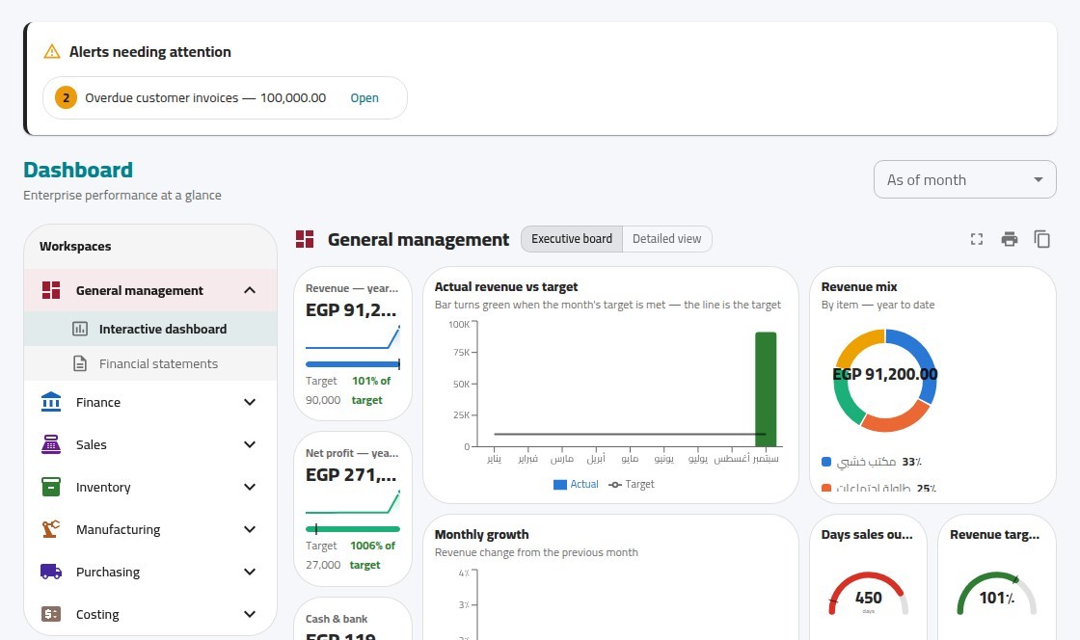Click the blue revenue mix legend swatch
1080x640 pixels.
(826, 462)
